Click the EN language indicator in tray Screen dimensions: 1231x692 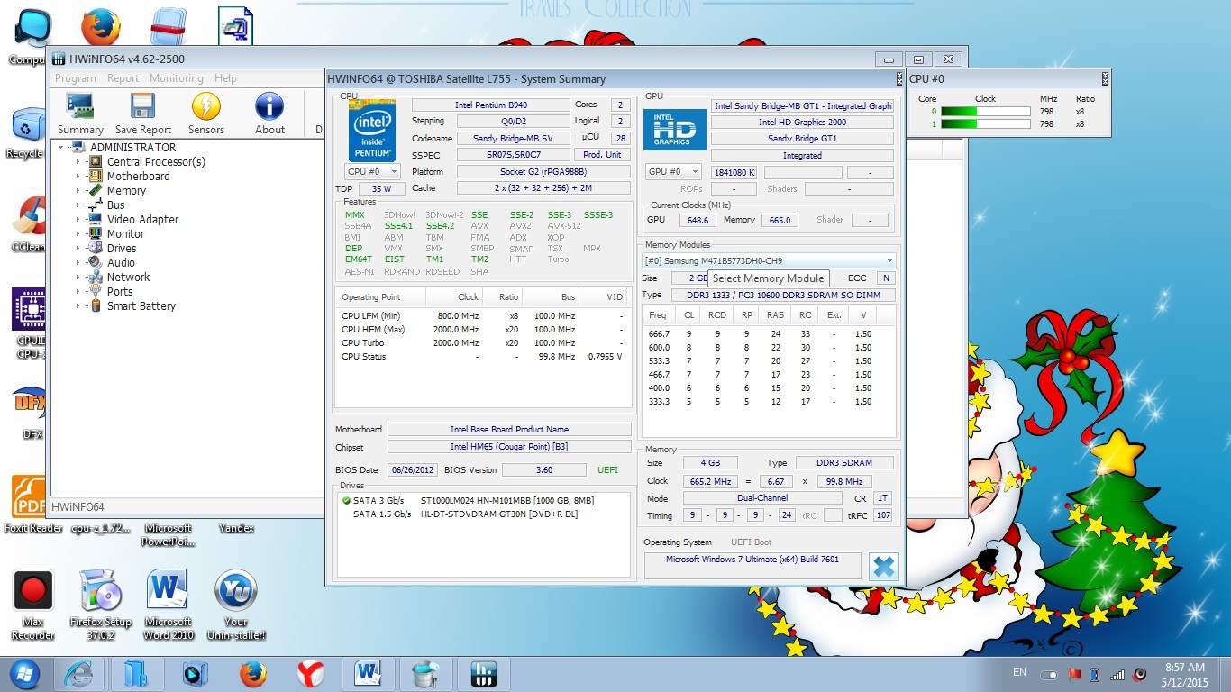(1019, 672)
